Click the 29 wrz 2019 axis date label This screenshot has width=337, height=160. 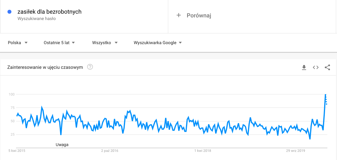point(296,151)
